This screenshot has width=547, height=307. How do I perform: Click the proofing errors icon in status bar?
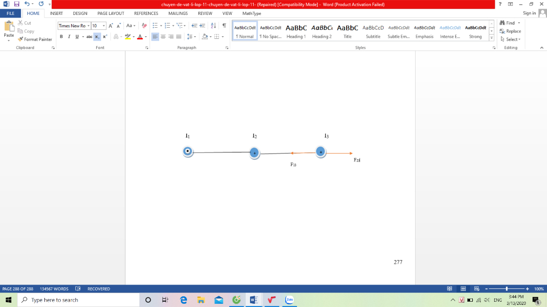[78, 289]
